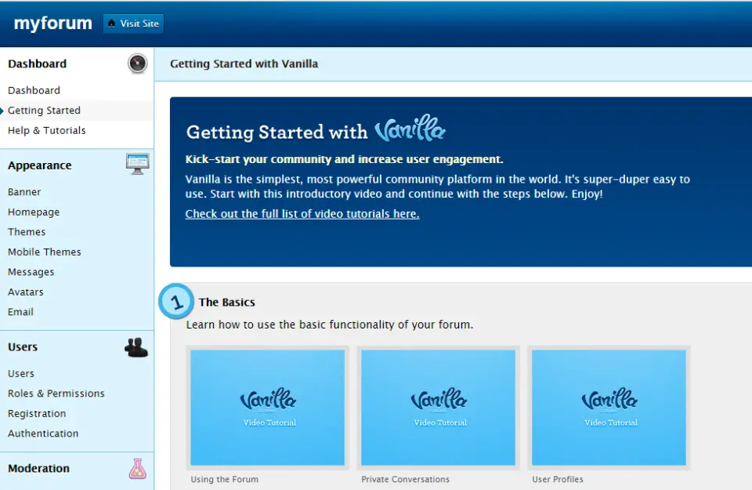Open Help & Tutorials in the sidebar
This screenshot has width=752, height=490.
(x=47, y=130)
